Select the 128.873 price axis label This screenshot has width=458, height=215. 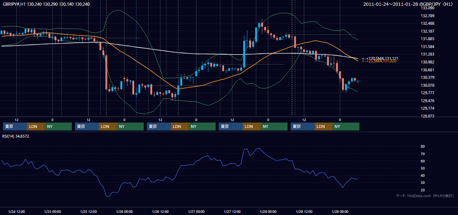click(x=428, y=116)
